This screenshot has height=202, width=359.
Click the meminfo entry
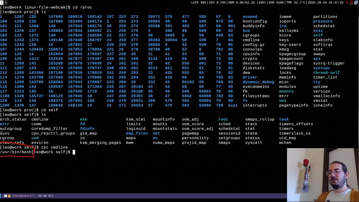(x=287, y=77)
